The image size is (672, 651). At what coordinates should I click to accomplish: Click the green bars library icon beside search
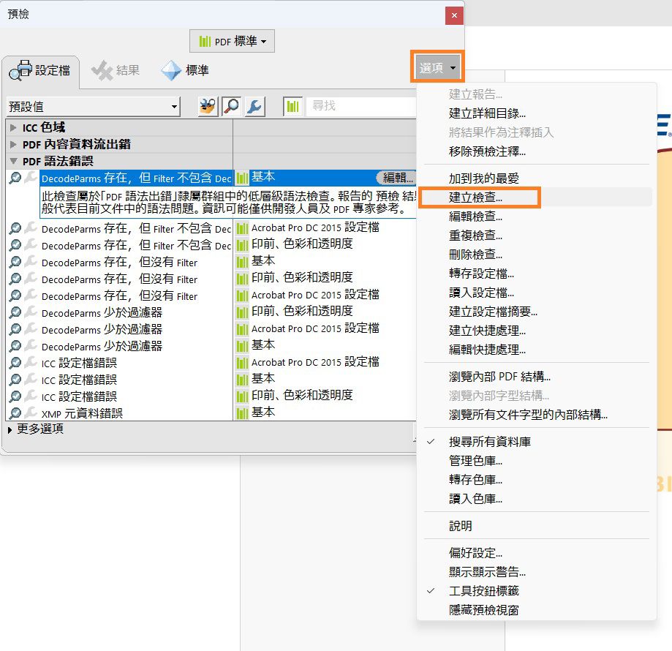[293, 106]
